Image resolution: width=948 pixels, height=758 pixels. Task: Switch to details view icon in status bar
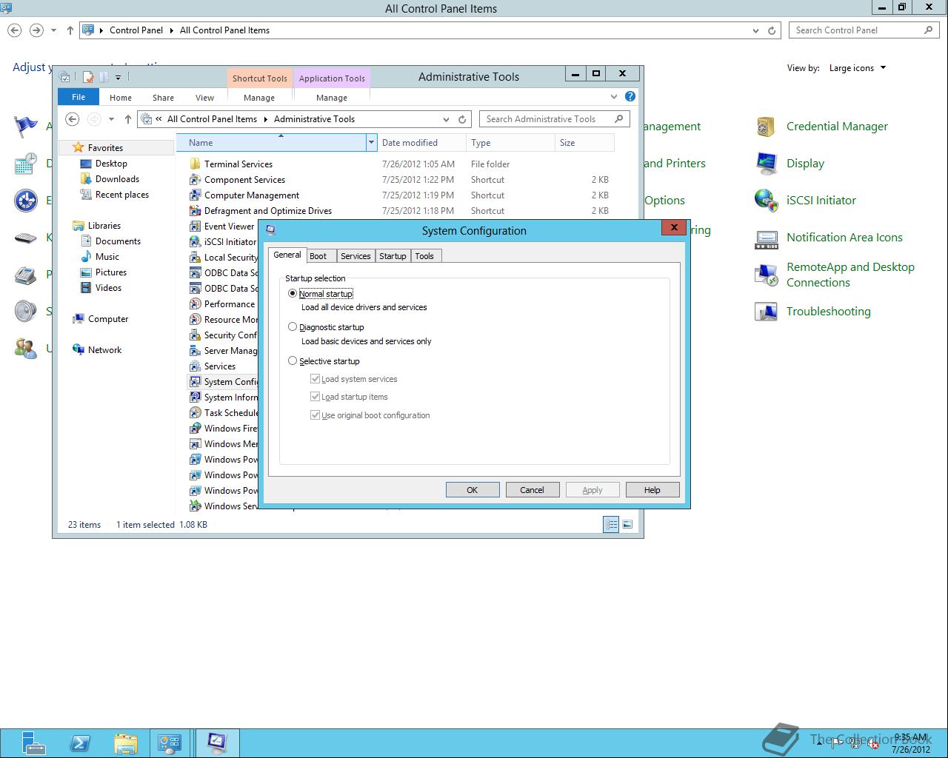coord(611,525)
